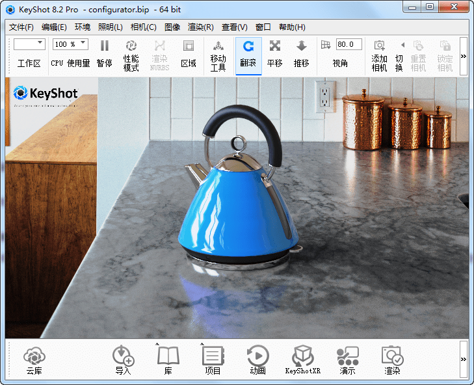Viewport: 474px width, 385px height.
Task: Open the 库 library panel
Action: pos(168,360)
